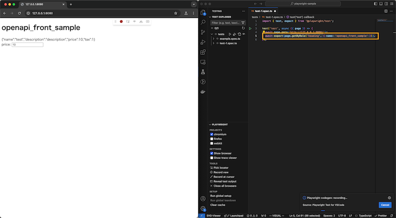Viewport: 396px width, 218px height.
Task: Open the notification's gear settings
Action: pos(389,198)
